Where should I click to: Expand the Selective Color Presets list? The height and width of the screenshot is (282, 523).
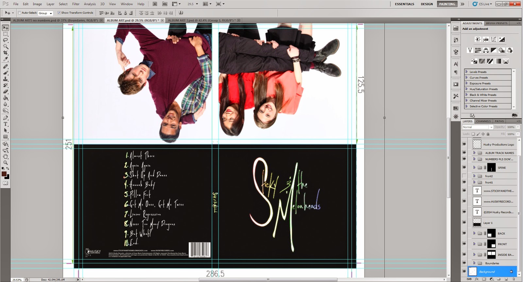click(466, 106)
